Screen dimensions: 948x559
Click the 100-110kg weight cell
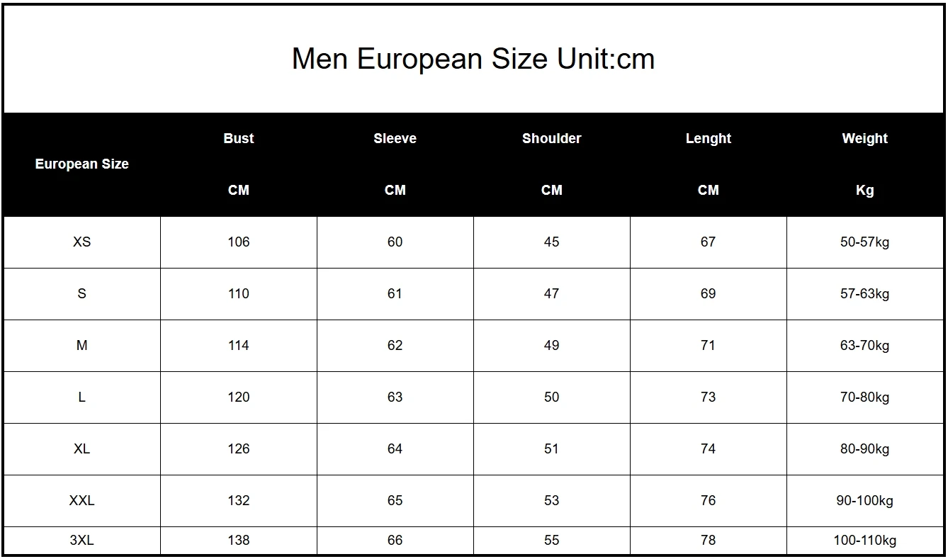coord(864,541)
